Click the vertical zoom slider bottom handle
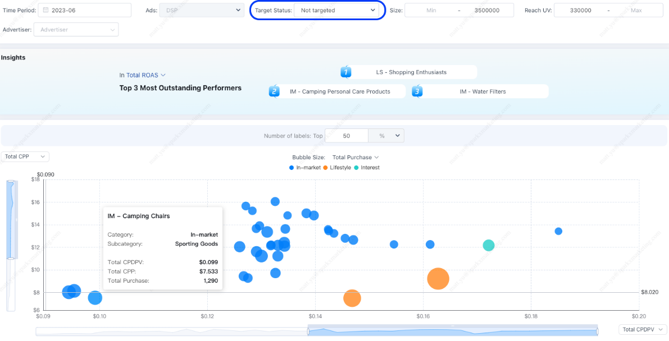The image size is (669, 341). (x=11, y=259)
